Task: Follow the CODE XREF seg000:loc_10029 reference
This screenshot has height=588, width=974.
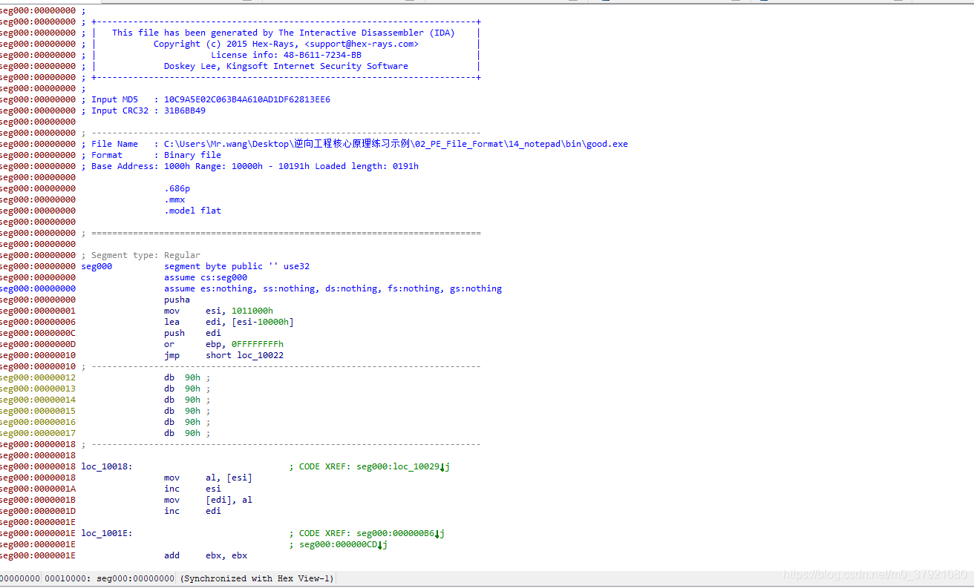Action: [403, 466]
